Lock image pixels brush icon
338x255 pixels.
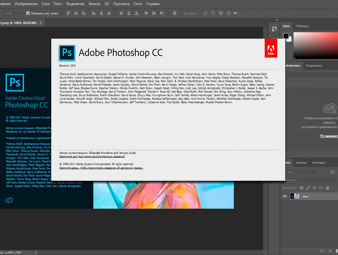click(308, 188)
